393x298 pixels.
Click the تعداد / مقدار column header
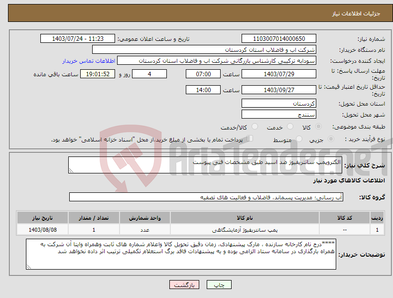[x=94, y=218]
